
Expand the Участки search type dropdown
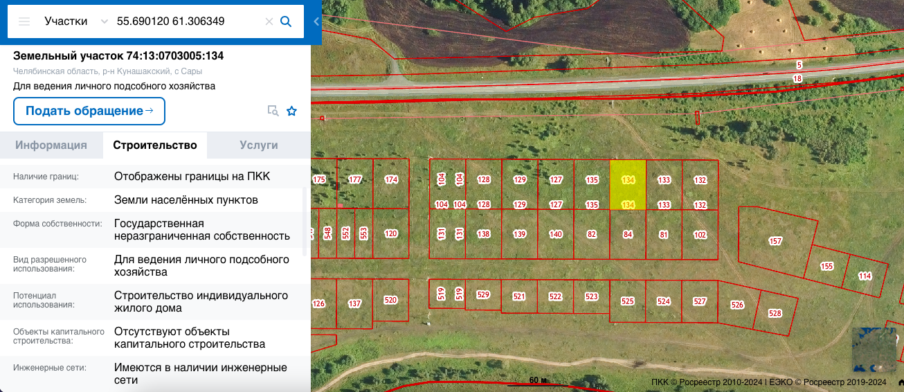click(x=105, y=21)
